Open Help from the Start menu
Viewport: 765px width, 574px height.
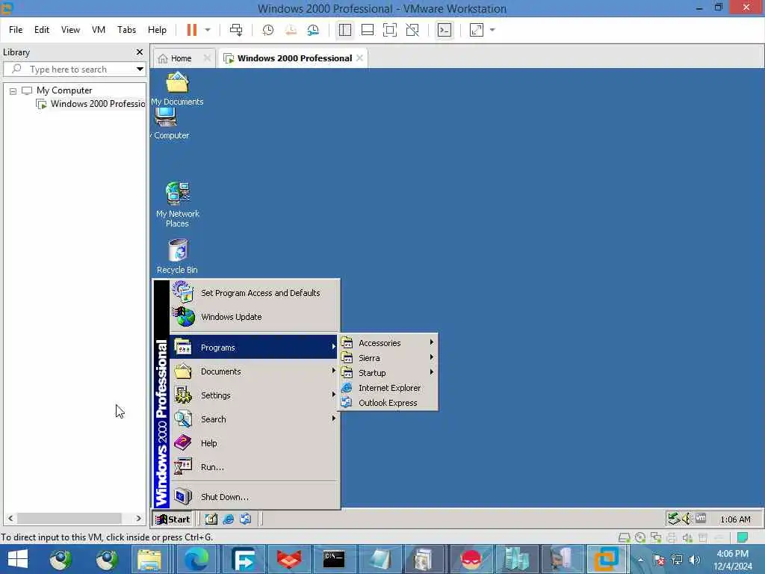click(x=255, y=443)
